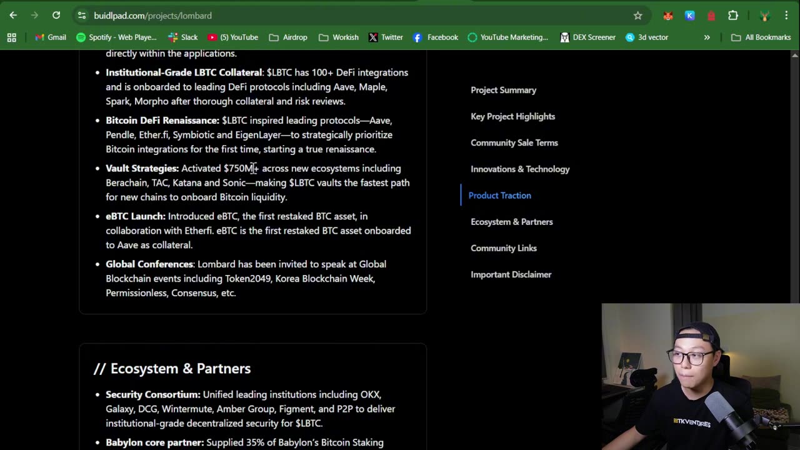The height and width of the screenshot is (450, 800).
Task: Open the Airdrop bookmarks folder
Action: tap(288, 37)
